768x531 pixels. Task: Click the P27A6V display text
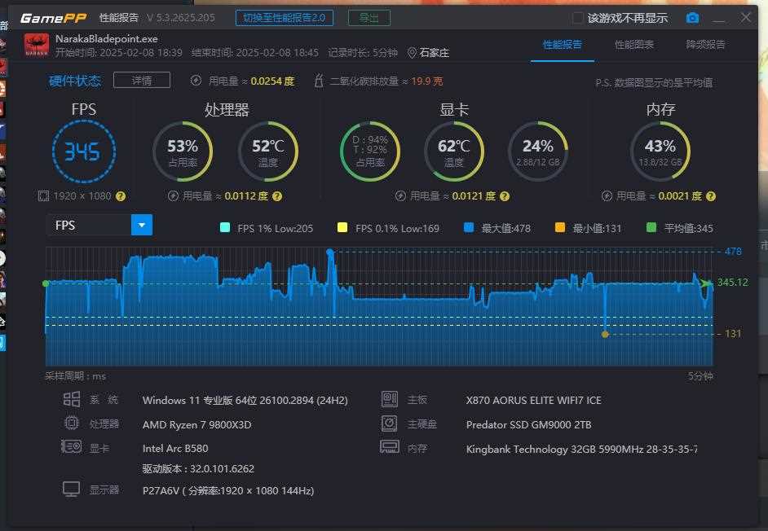pyautogui.click(x=228, y=490)
